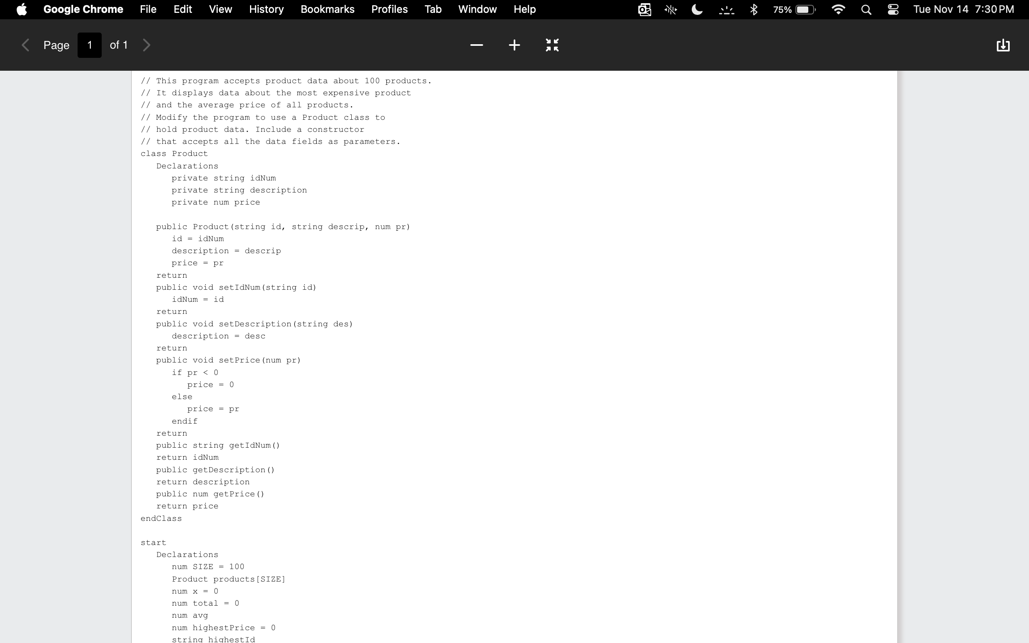Click the 'of 1' page count label

(x=119, y=45)
